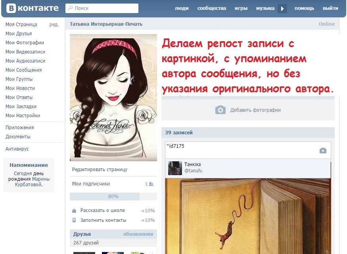The height and width of the screenshot is (254, 347).
Task: Open the Друзья section header
Action: [82, 234]
